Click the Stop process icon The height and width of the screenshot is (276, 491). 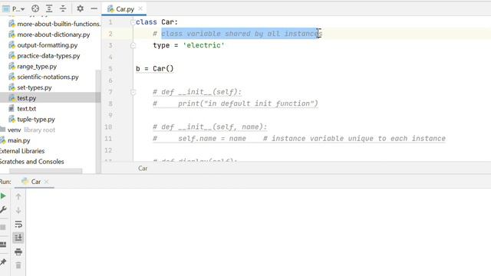[x=3, y=227]
